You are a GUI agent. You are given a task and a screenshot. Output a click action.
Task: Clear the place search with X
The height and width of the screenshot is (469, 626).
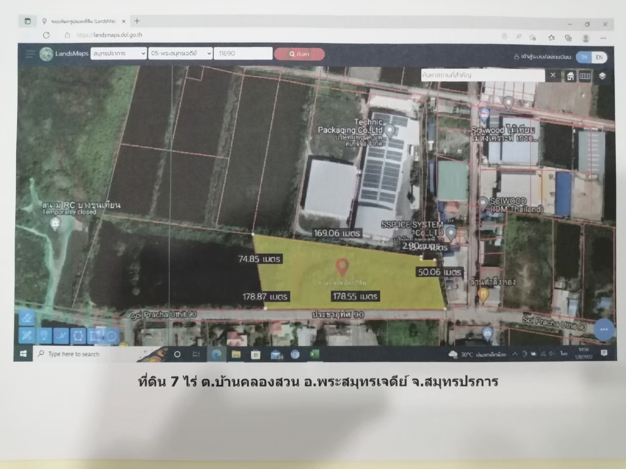click(553, 75)
